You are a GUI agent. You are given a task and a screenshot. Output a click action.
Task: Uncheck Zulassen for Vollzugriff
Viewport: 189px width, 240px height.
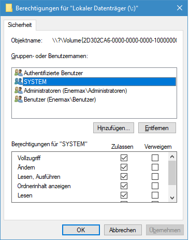pos(124,158)
